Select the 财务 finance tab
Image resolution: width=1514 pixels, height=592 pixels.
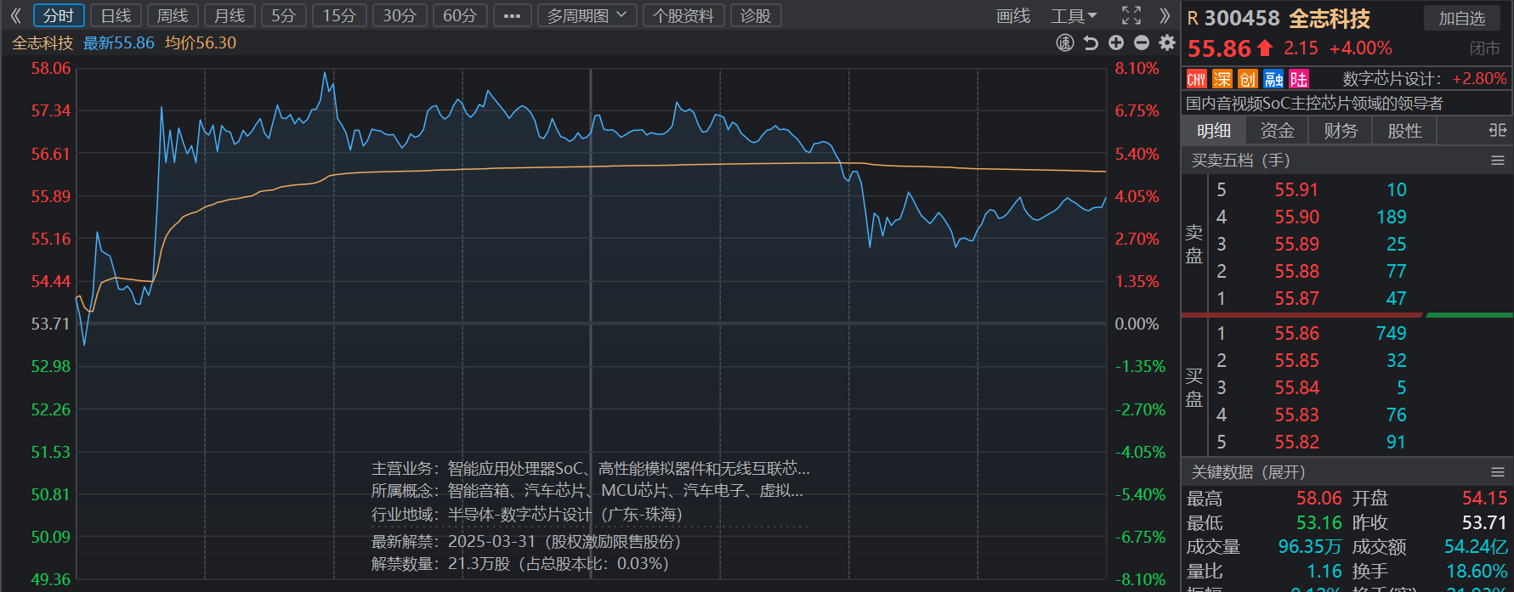(1341, 131)
